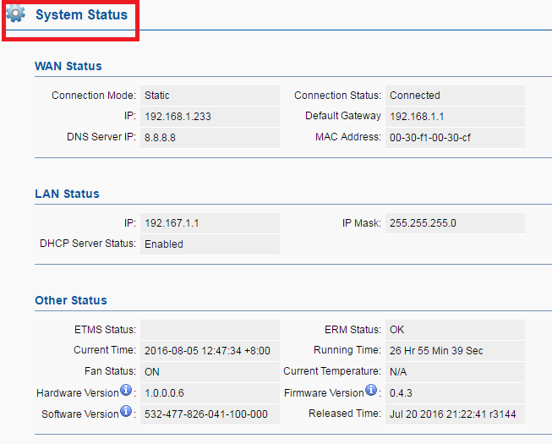Viewport: 552px width, 444px height.
Task: Click the DNS Server IP label
Action: [x=101, y=137]
